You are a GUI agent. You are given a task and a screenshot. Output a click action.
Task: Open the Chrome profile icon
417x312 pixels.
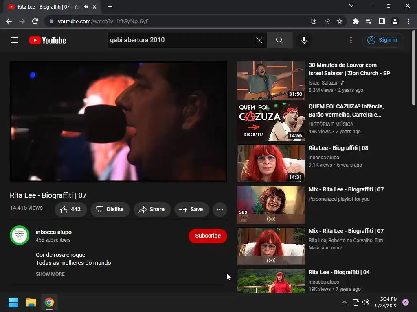(x=395, y=21)
